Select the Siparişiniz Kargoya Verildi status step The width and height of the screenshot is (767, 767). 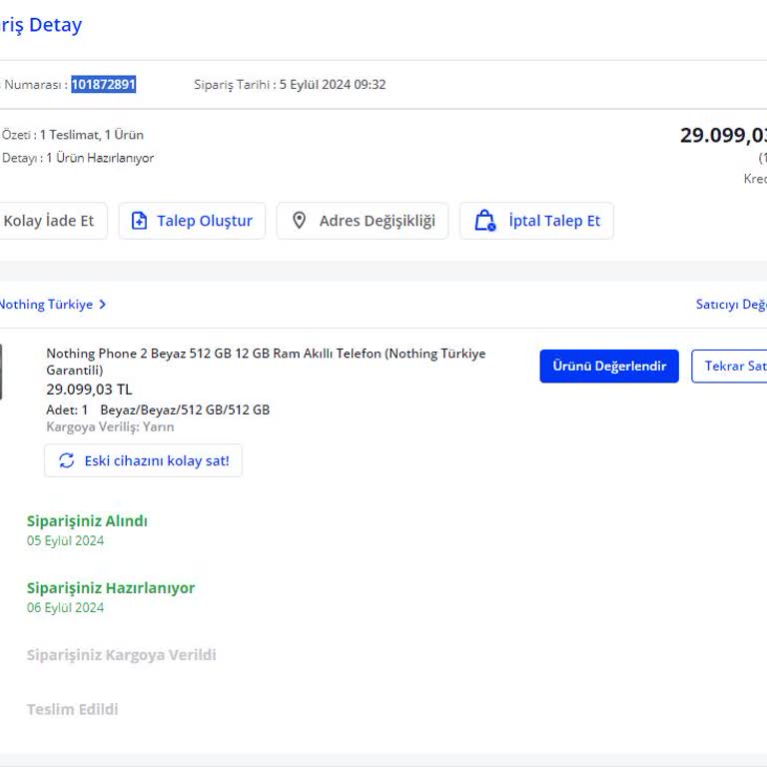click(x=121, y=655)
